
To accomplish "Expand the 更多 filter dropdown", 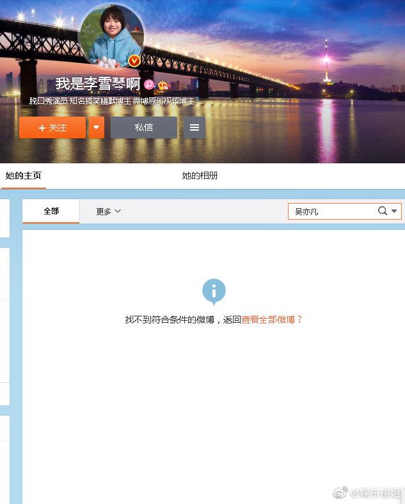I will tap(108, 211).
